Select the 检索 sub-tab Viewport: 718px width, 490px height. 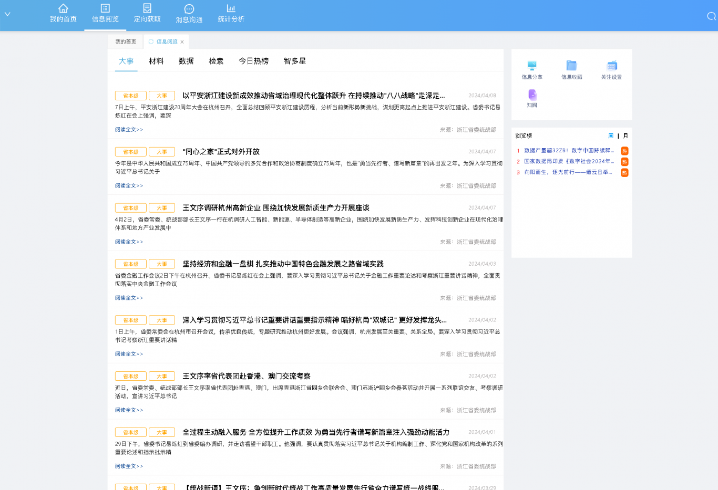click(x=216, y=61)
